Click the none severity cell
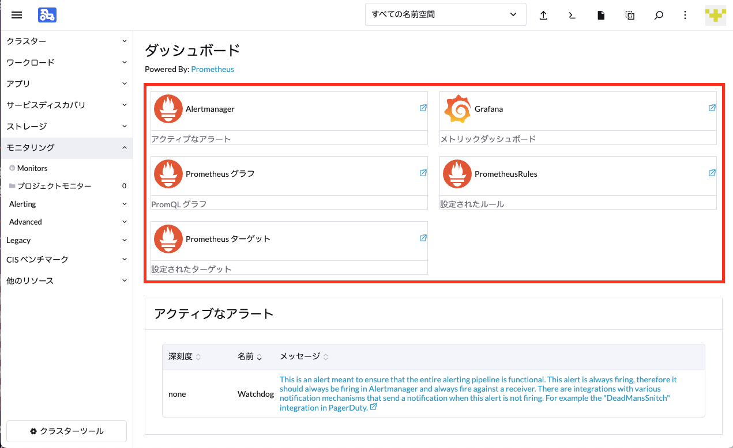Viewport: 733px width, 448px height. 177,394
